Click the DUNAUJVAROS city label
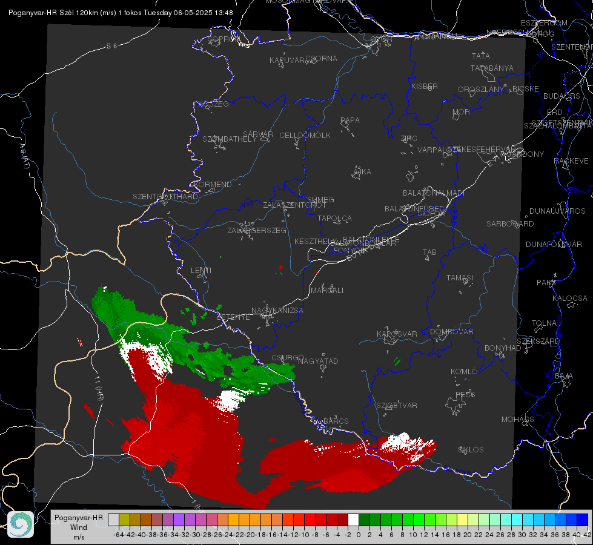This screenshot has height=545, width=593. (x=557, y=211)
